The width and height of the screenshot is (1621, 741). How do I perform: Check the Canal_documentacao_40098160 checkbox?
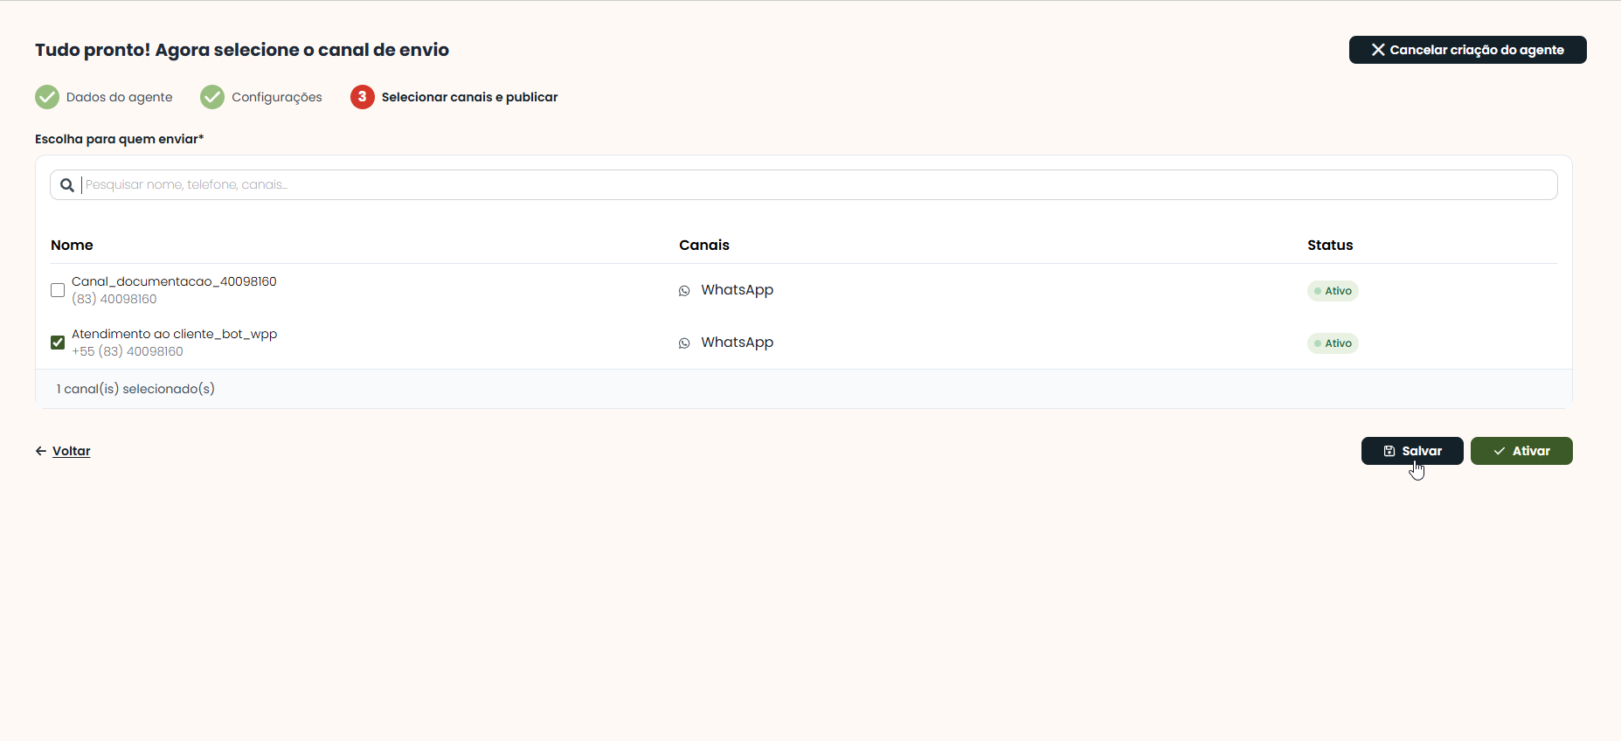pos(58,290)
